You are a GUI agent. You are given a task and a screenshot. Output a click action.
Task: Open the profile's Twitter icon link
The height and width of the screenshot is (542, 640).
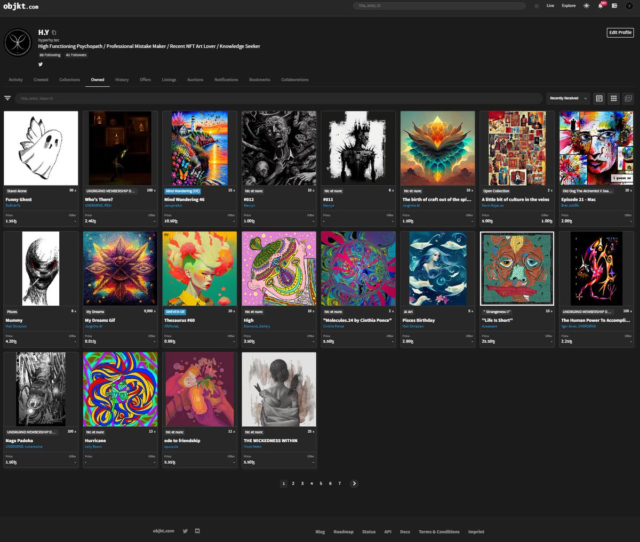(41, 64)
